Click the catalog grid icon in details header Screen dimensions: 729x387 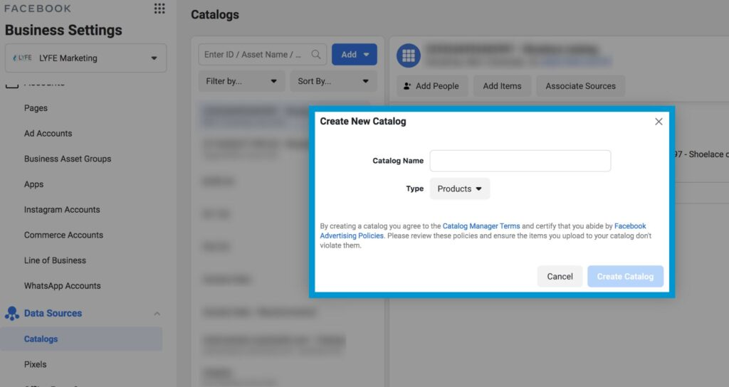click(x=409, y=55)
